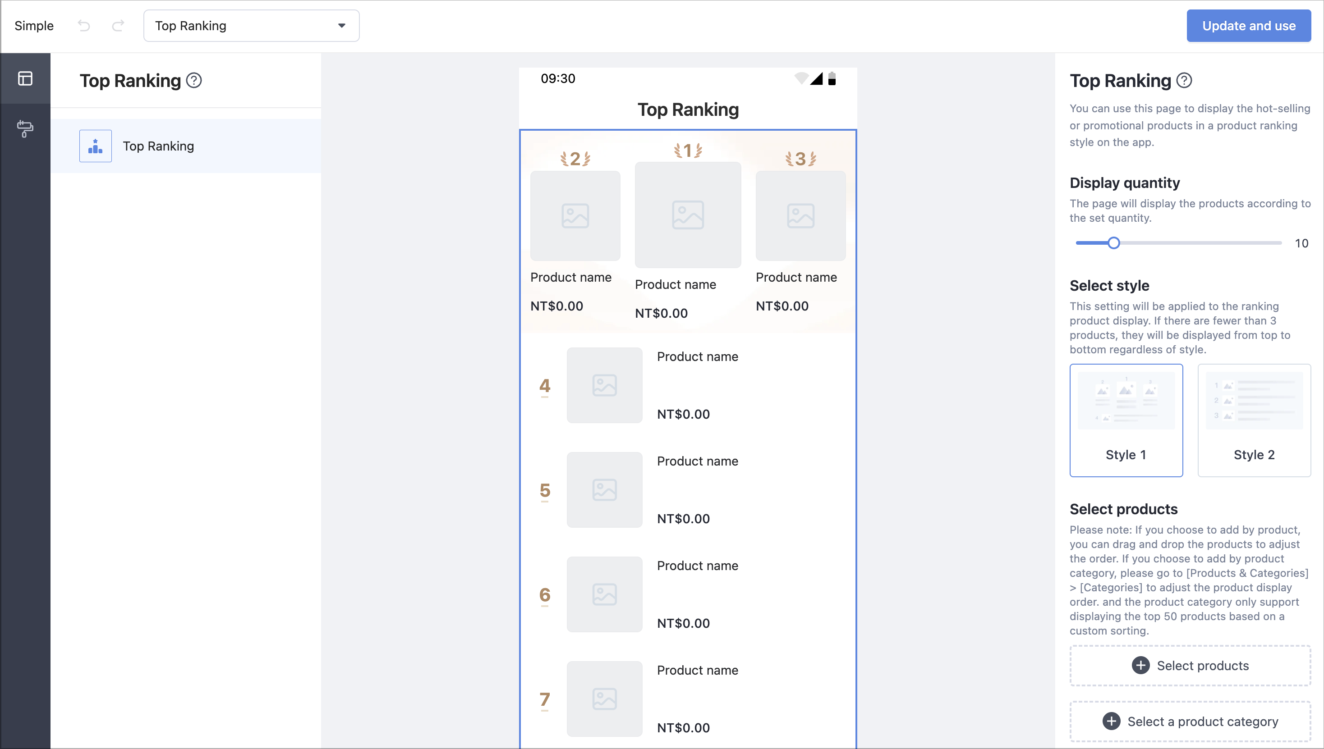Click the Display quantity slider handle
Screen dimensions: 1324x749
point(1113,243)
